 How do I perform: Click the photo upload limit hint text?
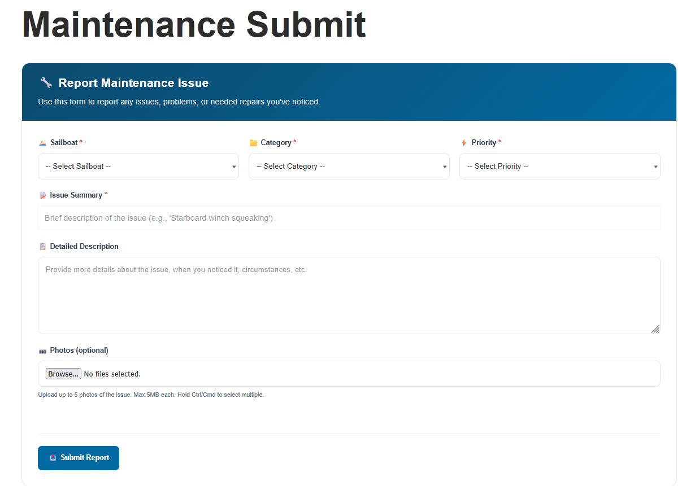[x=151, y=395]
